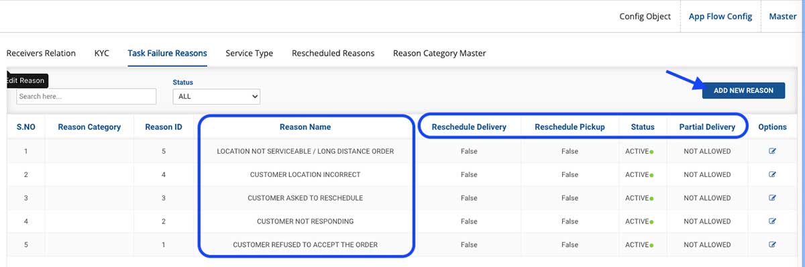Click the Reschedule Delivery column header
The width and height of the screenshot is (805, 267).
coord(469,127)
